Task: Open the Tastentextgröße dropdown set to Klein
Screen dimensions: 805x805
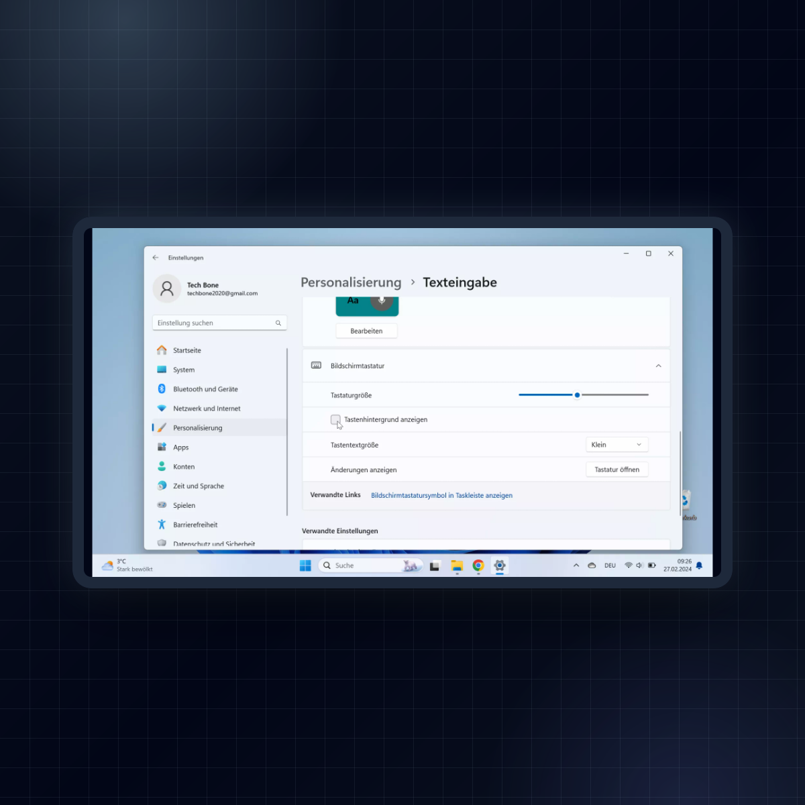Action: [617, 445]
